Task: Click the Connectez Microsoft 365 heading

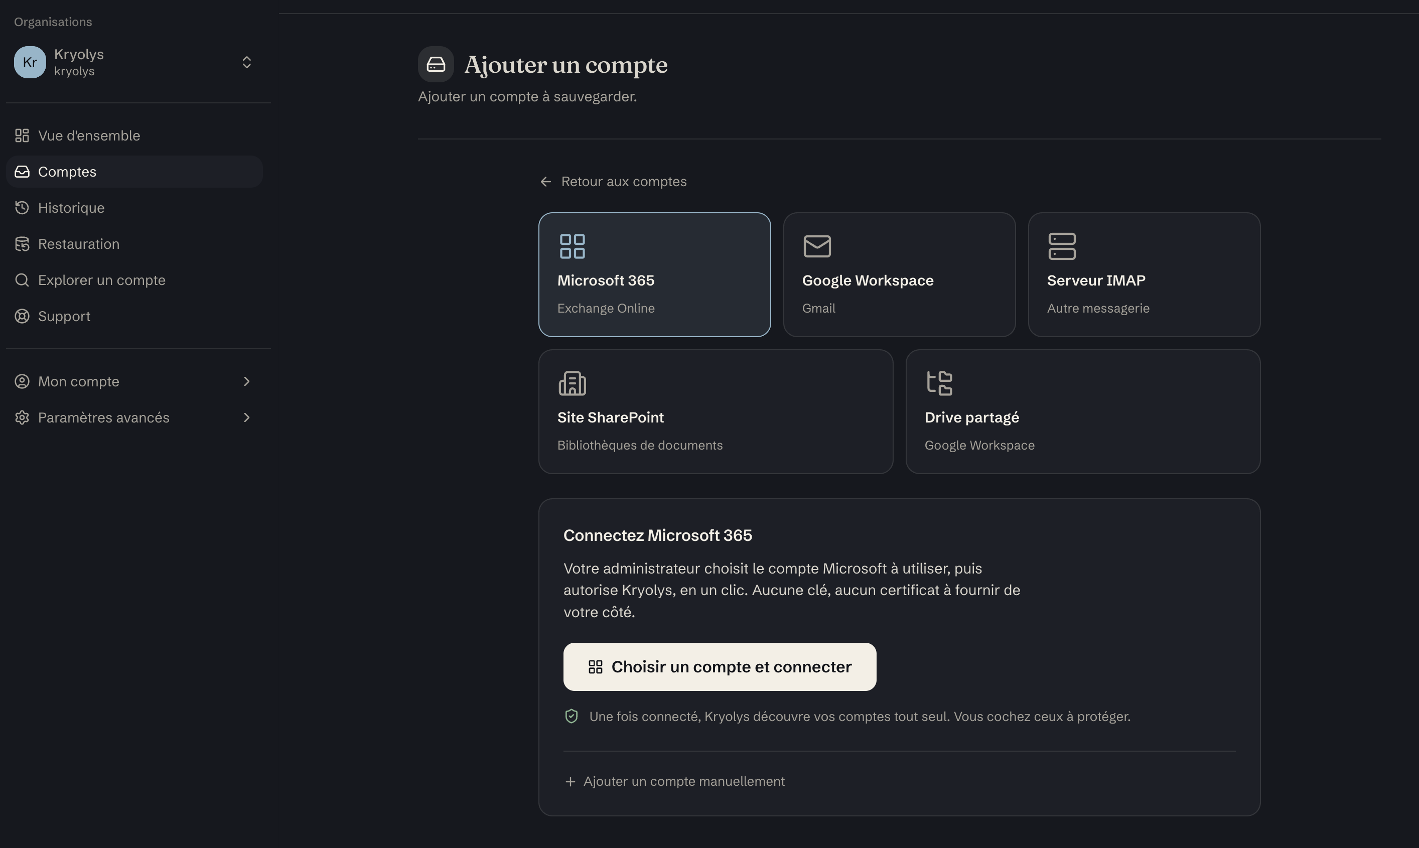Action: click(x=657, y=535)
